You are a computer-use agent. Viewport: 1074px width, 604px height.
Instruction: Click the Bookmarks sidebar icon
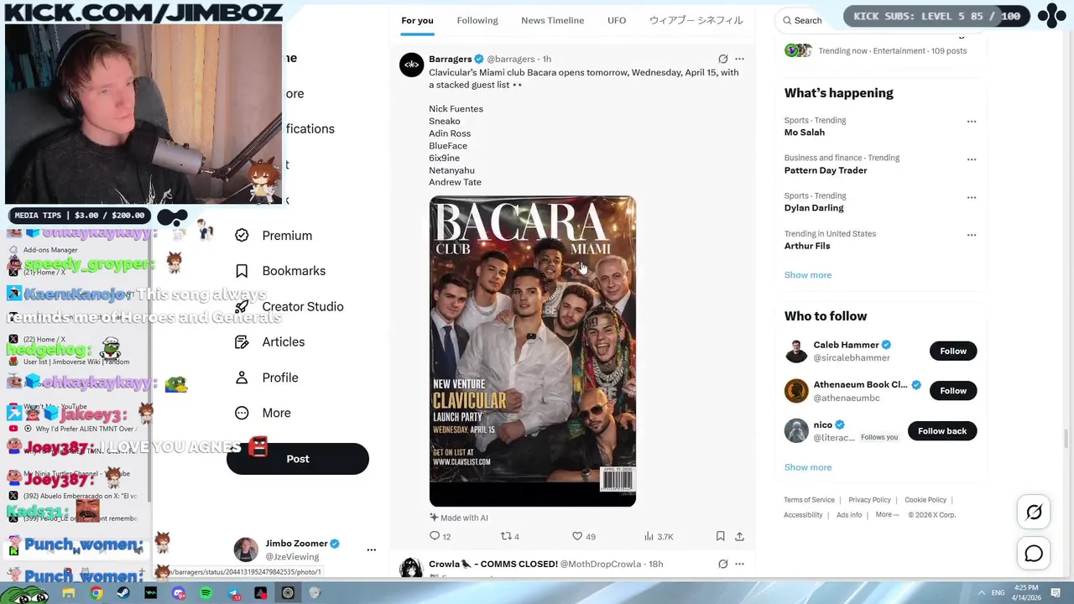(242, 271)
